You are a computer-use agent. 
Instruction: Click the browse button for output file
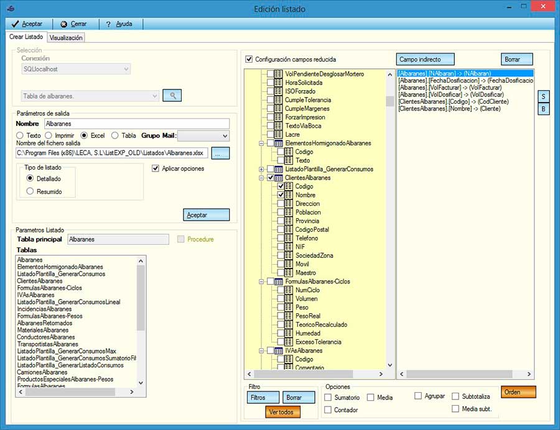pyautogui.click(x=220, y=153)
